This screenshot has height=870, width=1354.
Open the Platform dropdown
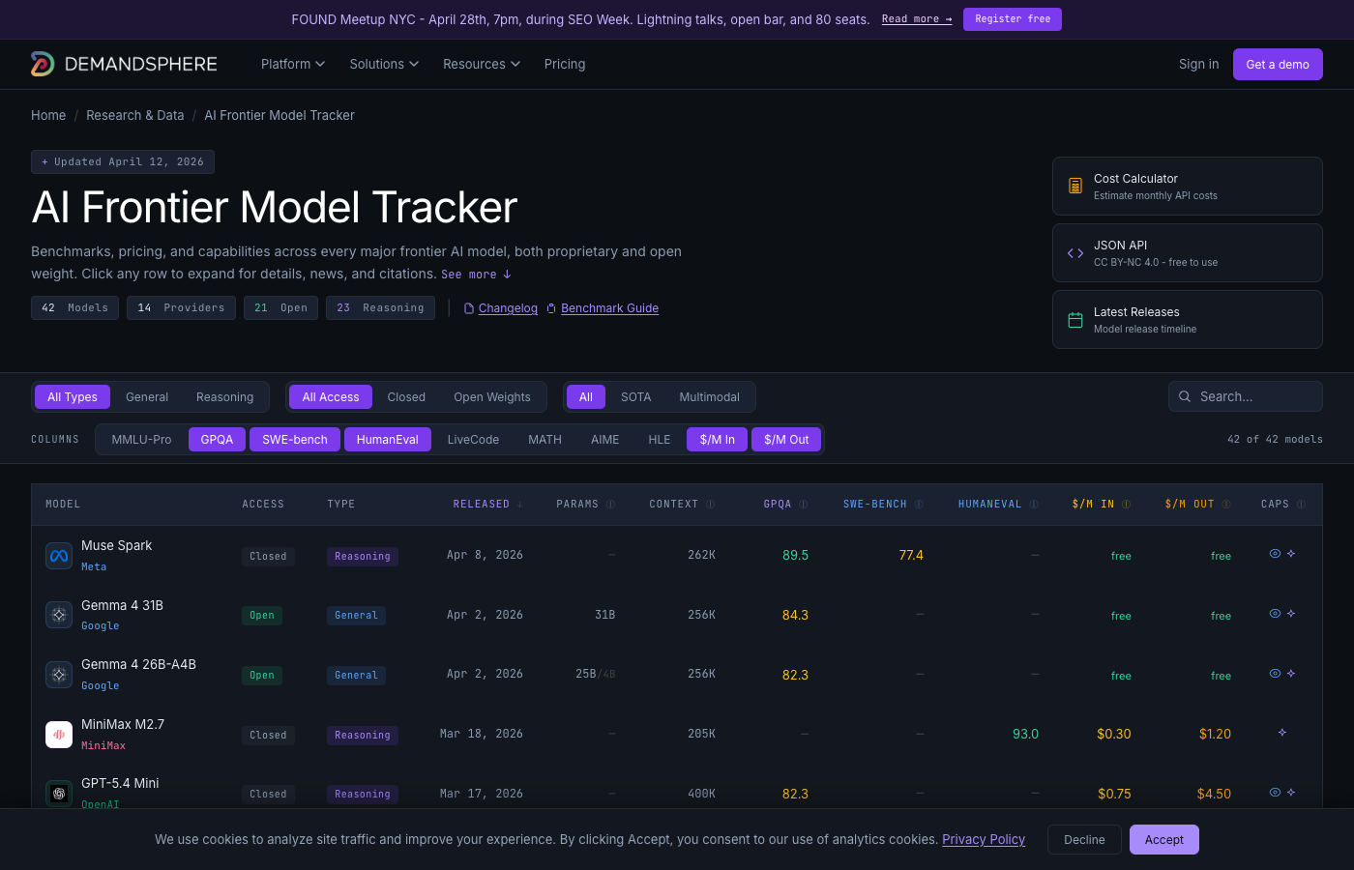292,64
